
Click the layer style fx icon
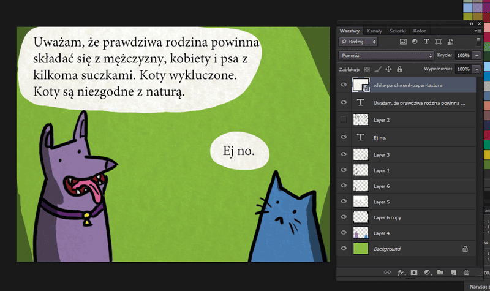coord(402,271)
